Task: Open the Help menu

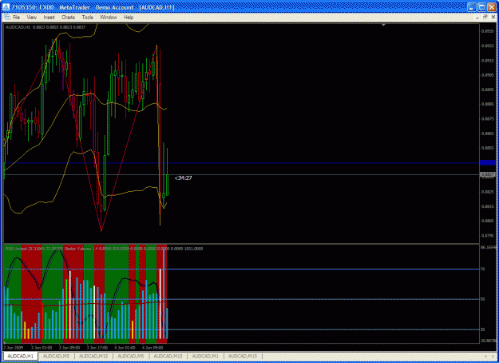Action: click(129, 18)
